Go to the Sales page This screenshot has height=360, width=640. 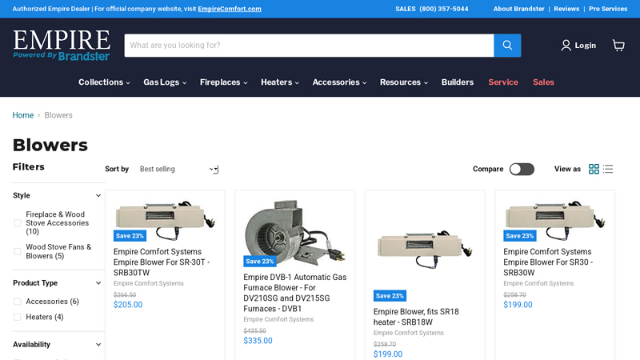coord(543,82)
